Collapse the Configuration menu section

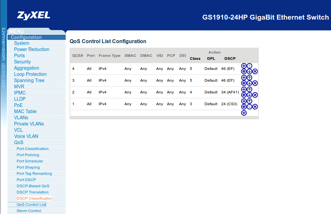[x=26, y=37]
